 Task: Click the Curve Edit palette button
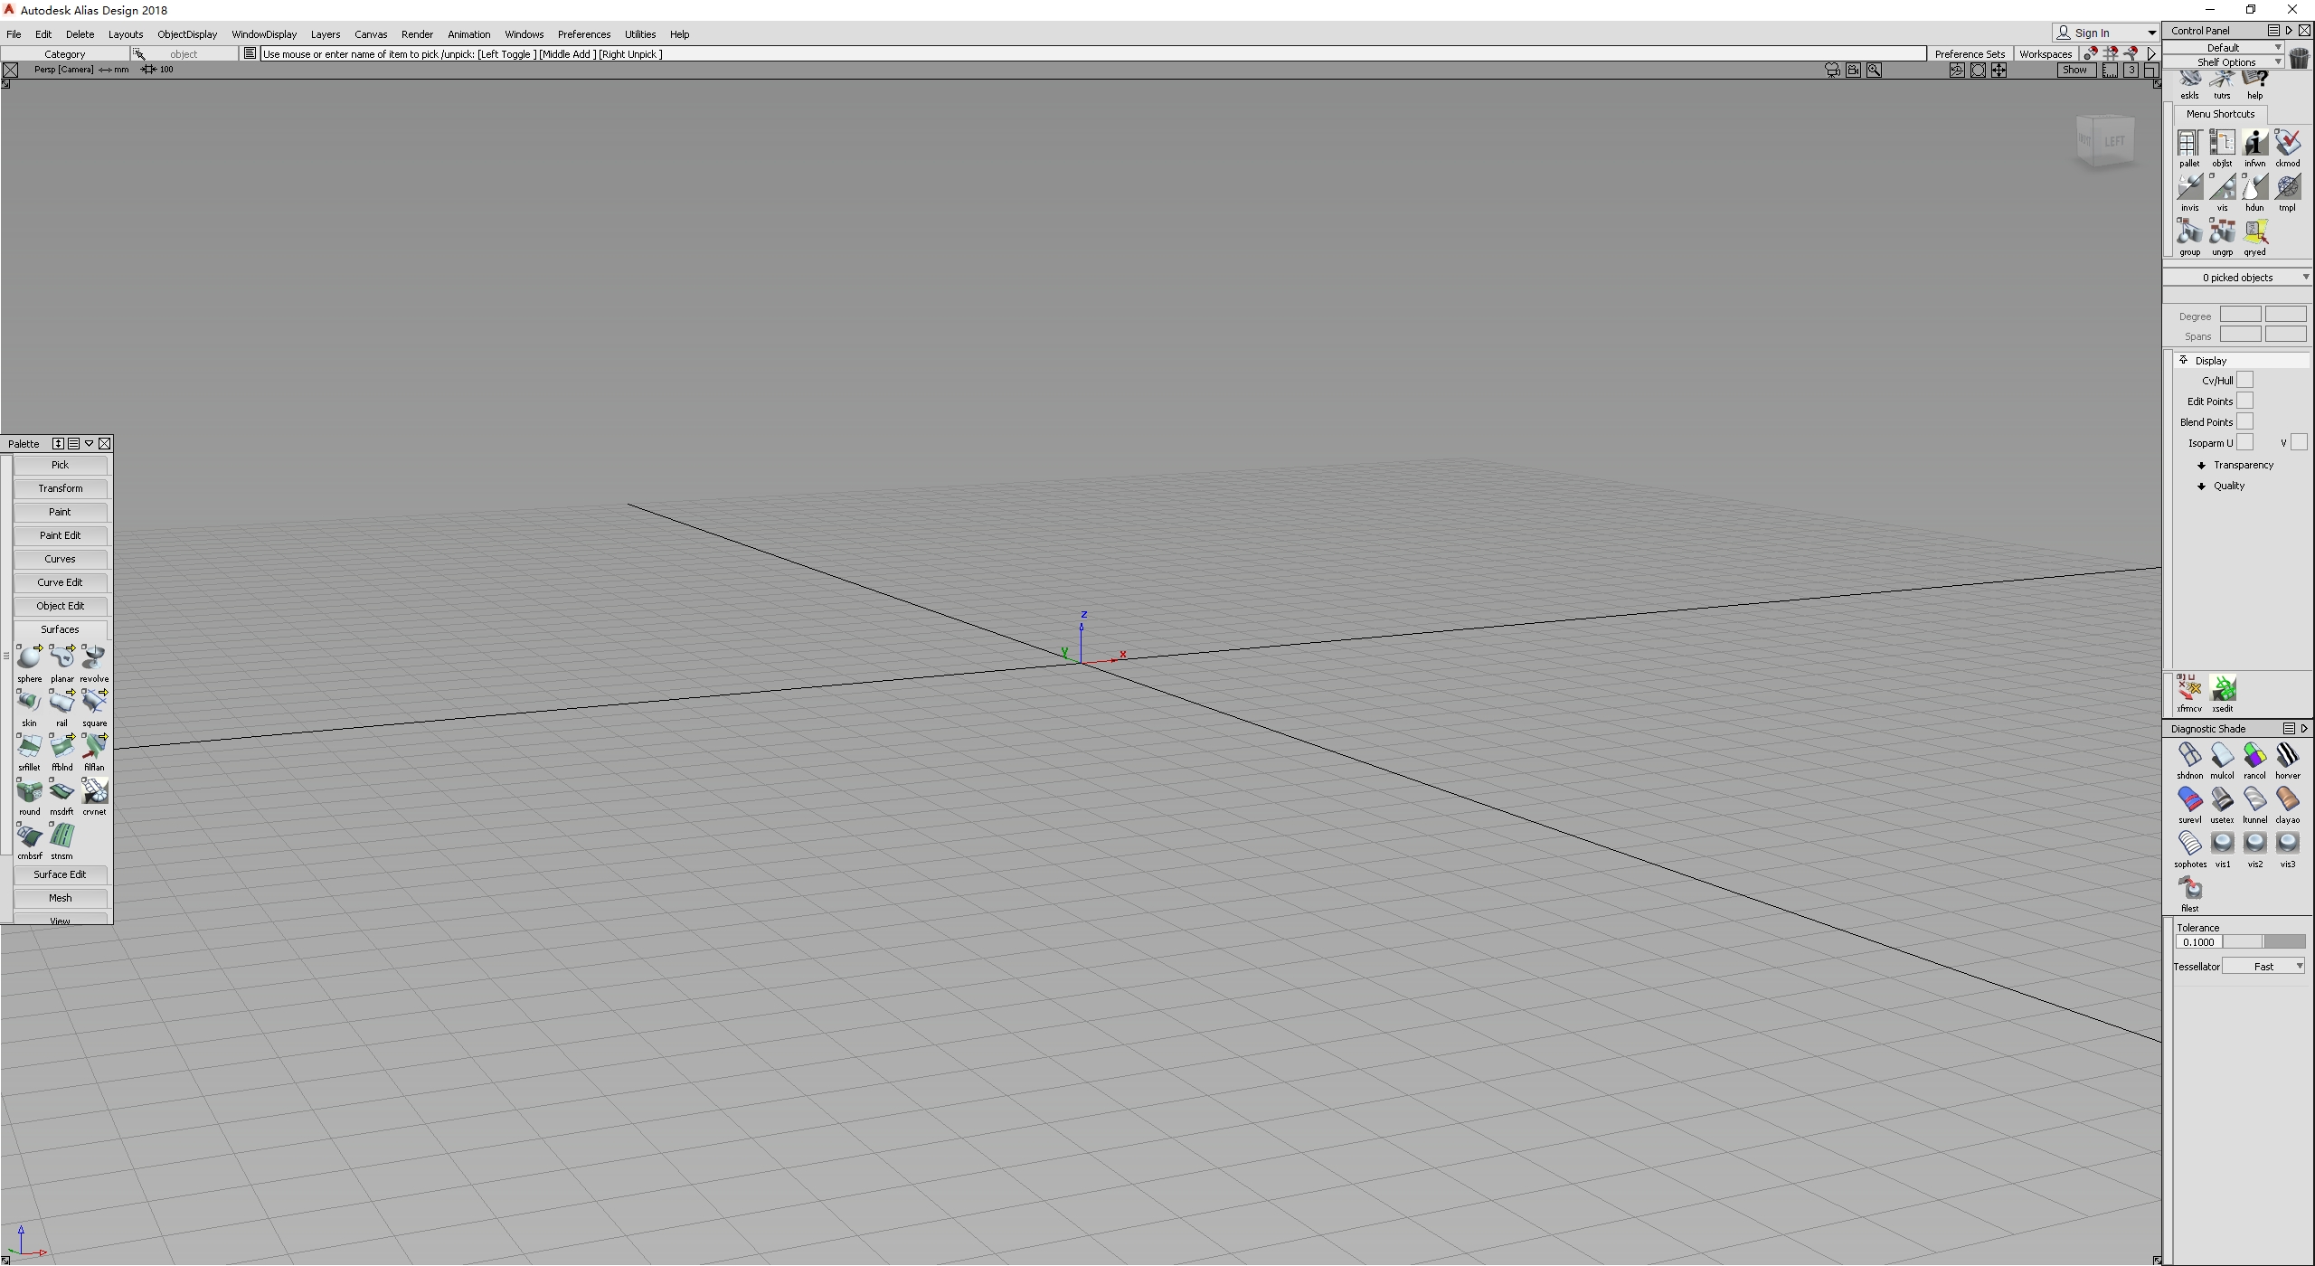pyautogui.click(x=60, y=582)
